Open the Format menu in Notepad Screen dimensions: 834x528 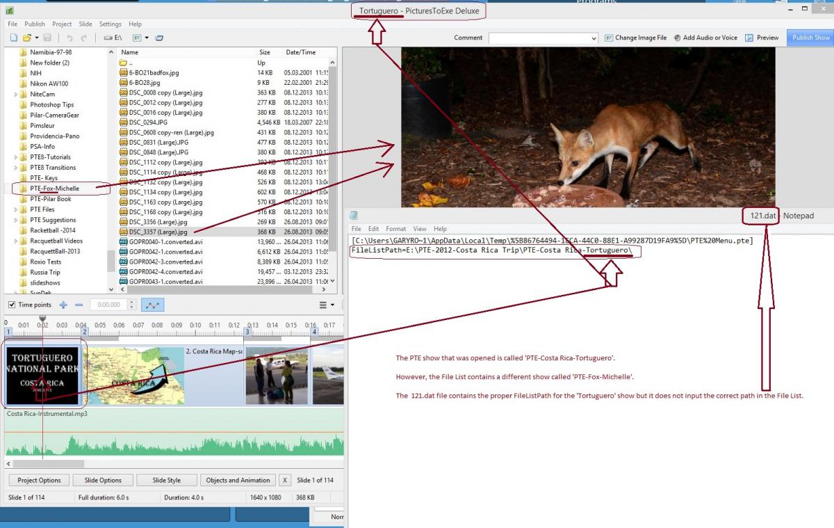click(396, 228)
